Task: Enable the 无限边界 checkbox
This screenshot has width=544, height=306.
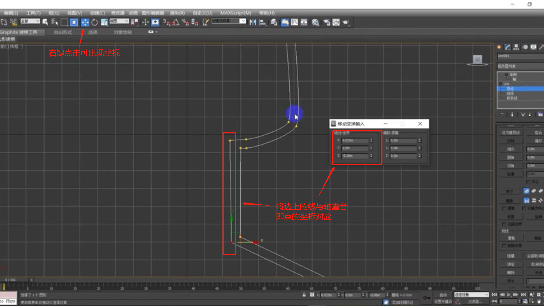Action: tap(504, 224)
